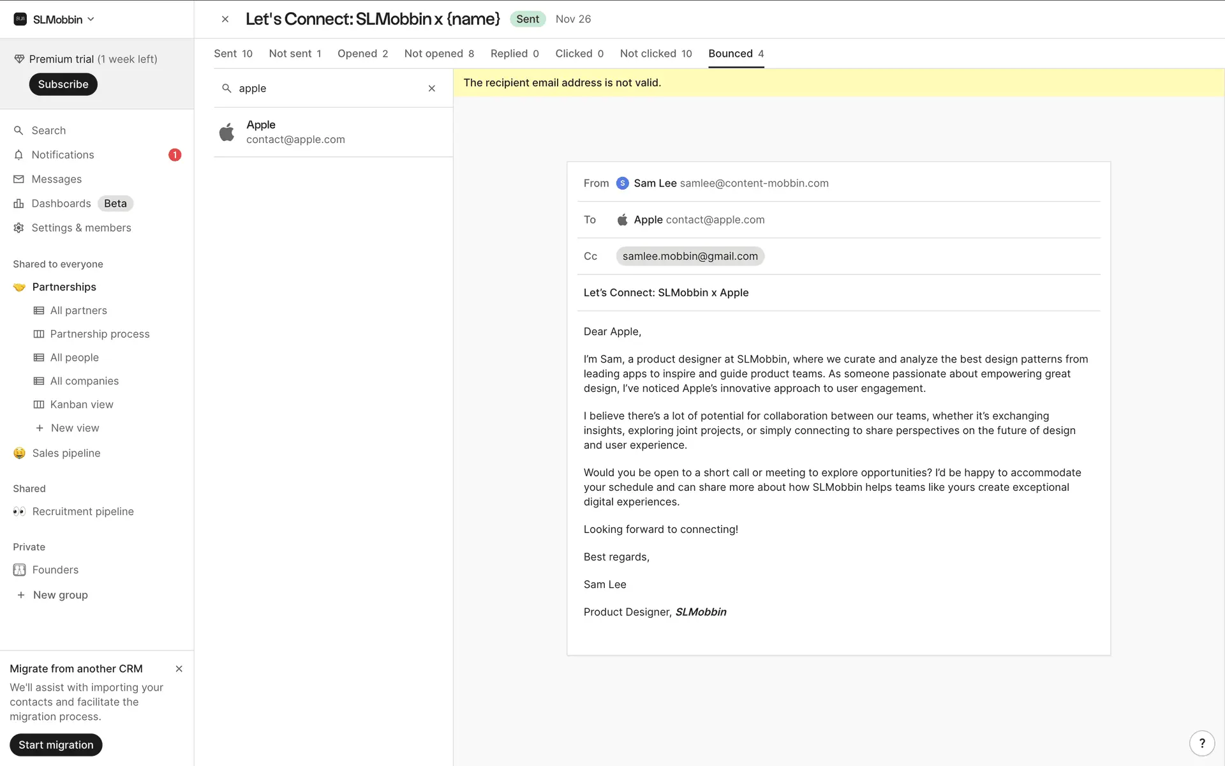The image size is (1225, 766).
Task: Click the samlee.mobbin@gmail.com Cc chip
Action: point(690,256)
